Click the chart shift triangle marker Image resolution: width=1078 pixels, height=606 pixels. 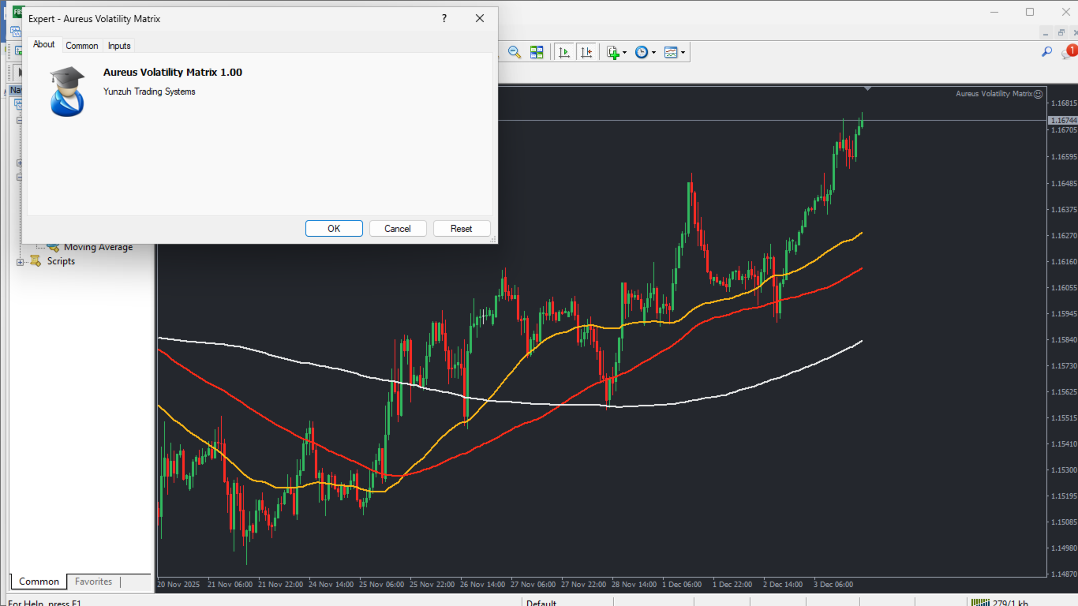[867, 88]
